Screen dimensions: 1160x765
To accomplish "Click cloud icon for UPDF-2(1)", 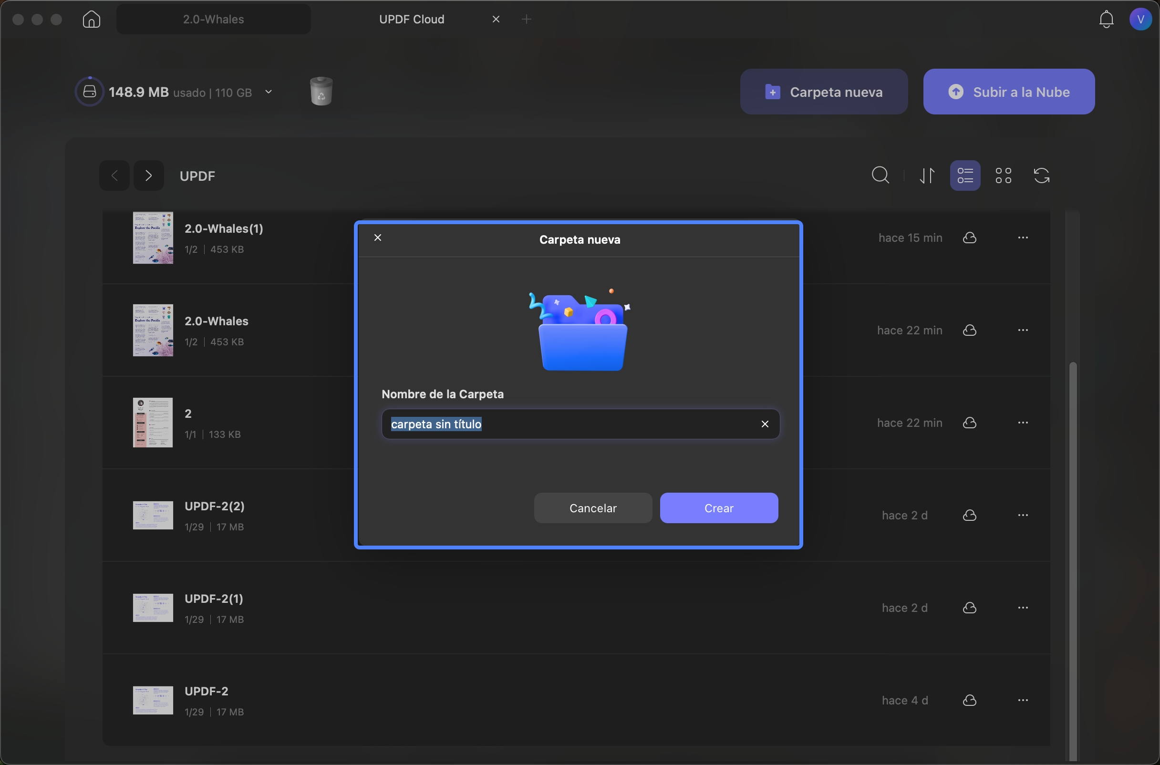I will click(x=969, y=608).
